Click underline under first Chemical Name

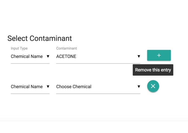[30, 64]
